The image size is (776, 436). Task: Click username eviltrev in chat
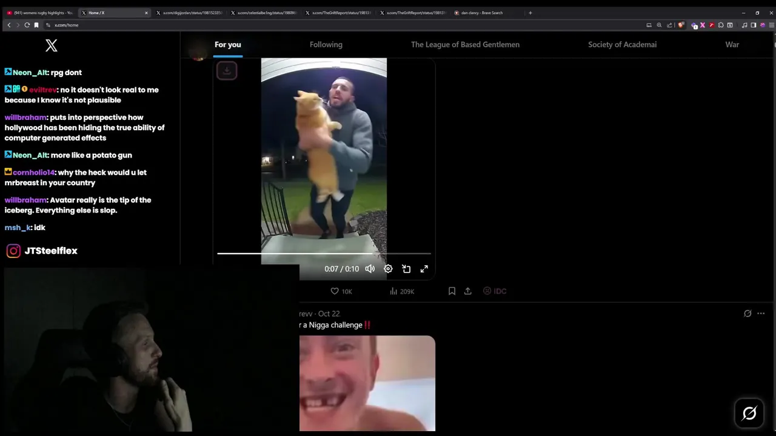[x=42, y=90]
